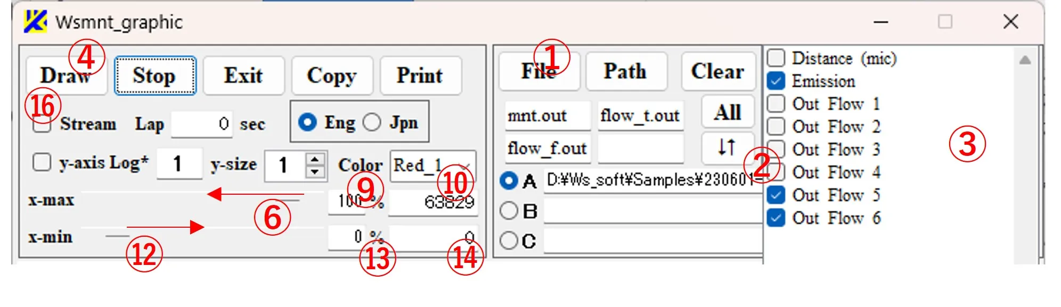Click the flow_t.out filename field
Viewport: 1061px width, 307px height.
pyautogui.click(x=640, y=115)
